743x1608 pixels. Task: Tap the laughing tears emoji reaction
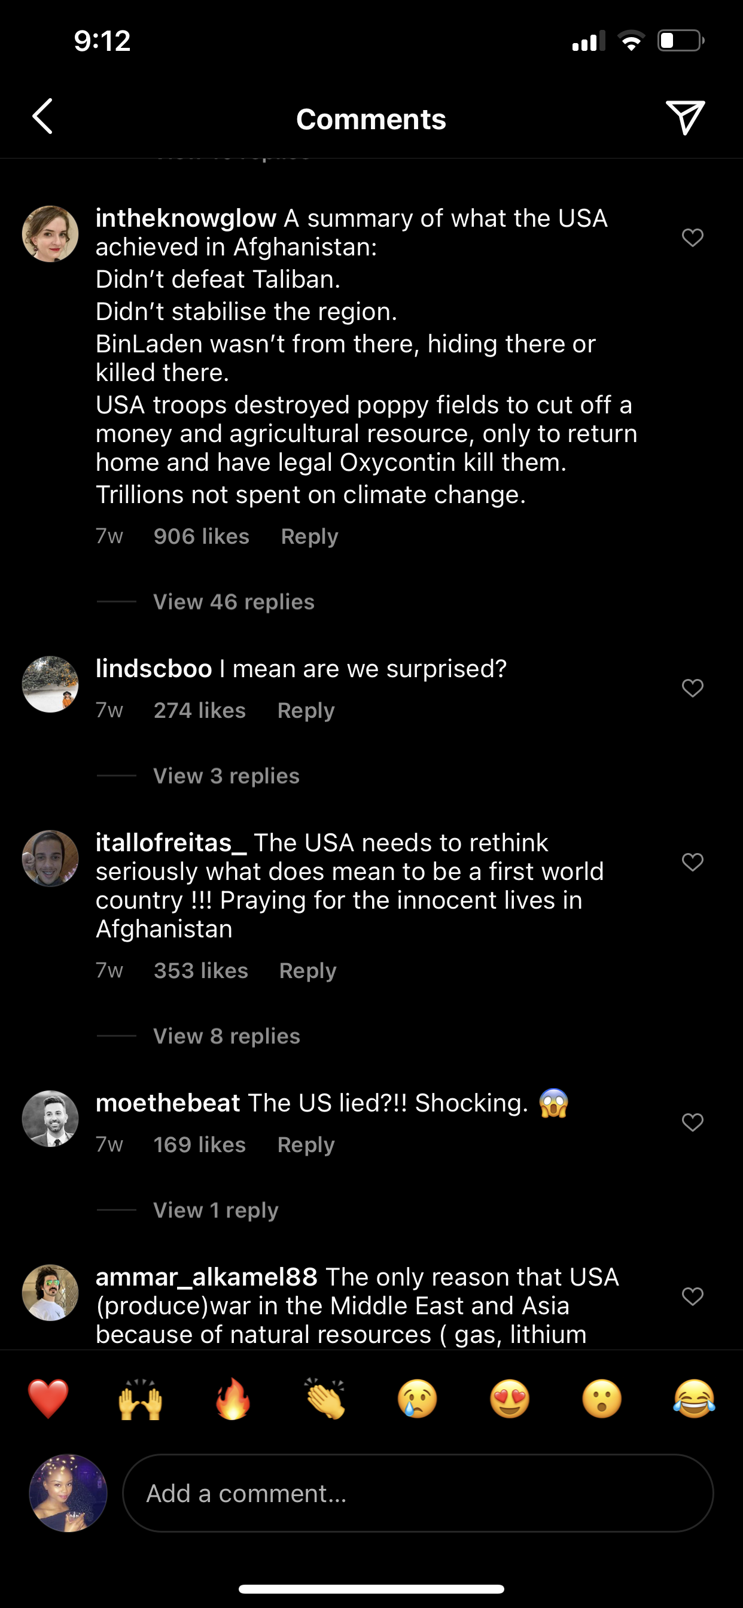coord(694,1398)
